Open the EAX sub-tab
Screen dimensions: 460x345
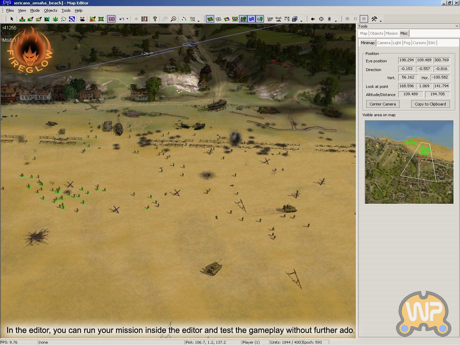(432, 43)
